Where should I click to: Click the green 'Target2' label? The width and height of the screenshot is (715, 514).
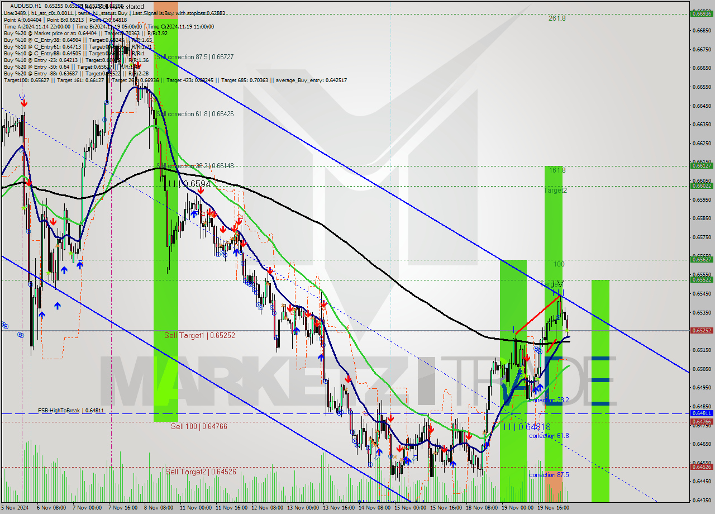[x=555, y=191]
